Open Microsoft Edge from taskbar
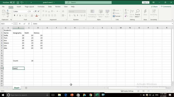 [66, 95]
